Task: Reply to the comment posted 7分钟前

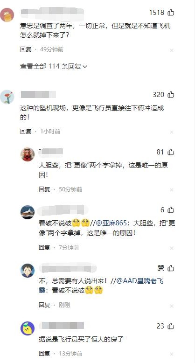Action: coord(44,247)
